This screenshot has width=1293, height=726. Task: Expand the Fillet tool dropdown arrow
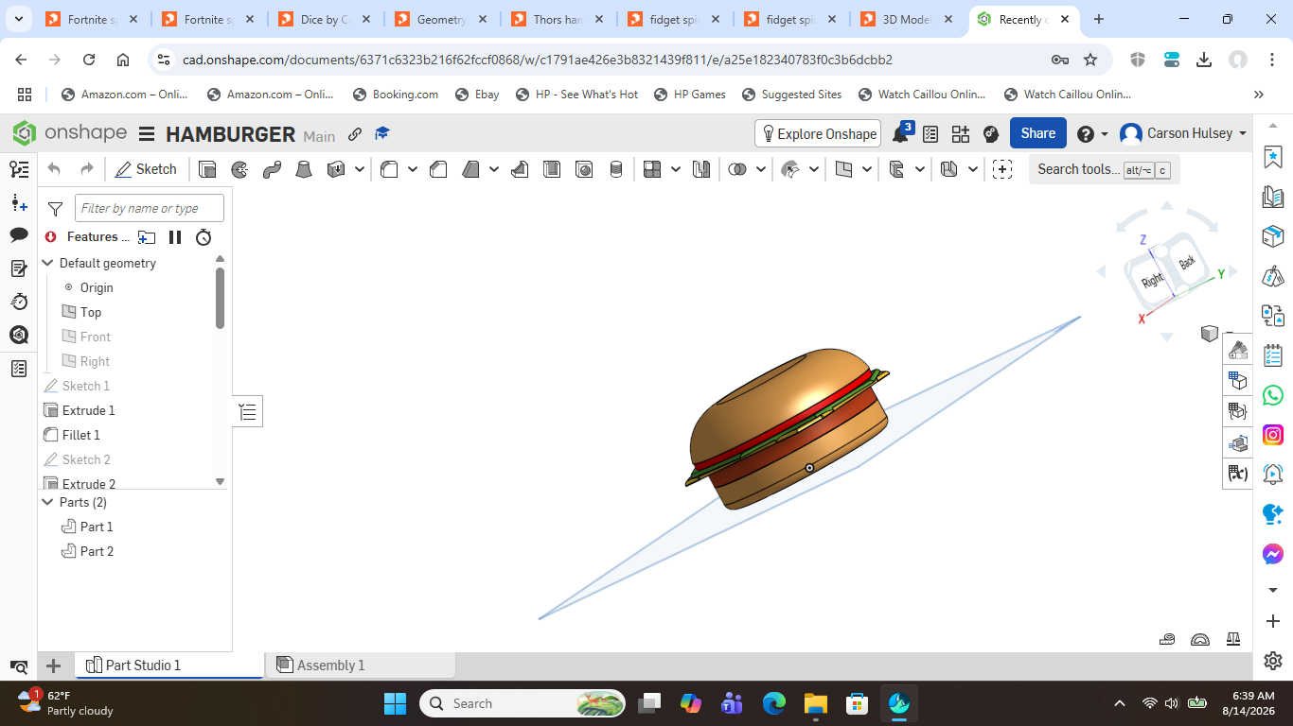click(x=413, y=169)
